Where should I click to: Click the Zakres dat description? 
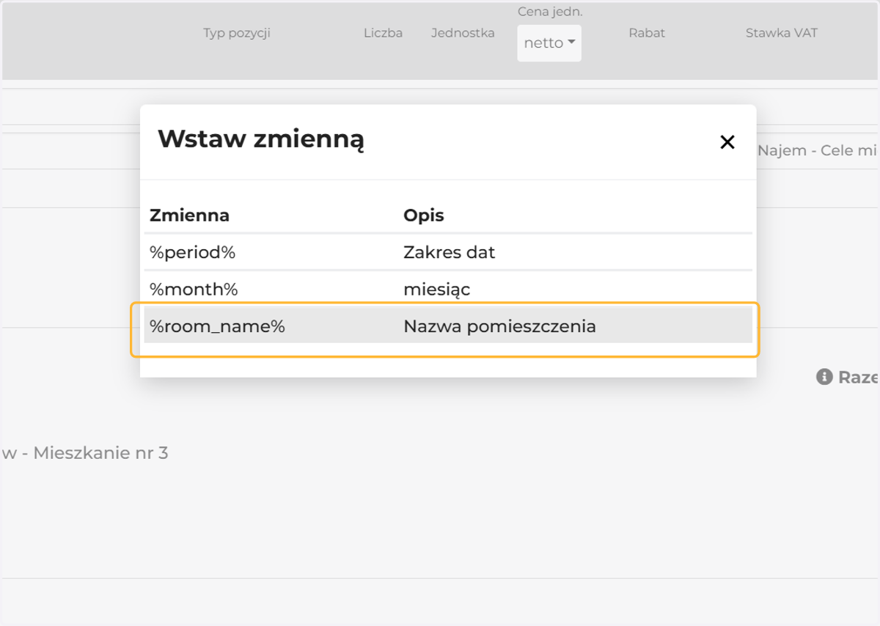(x=449, y=252)
